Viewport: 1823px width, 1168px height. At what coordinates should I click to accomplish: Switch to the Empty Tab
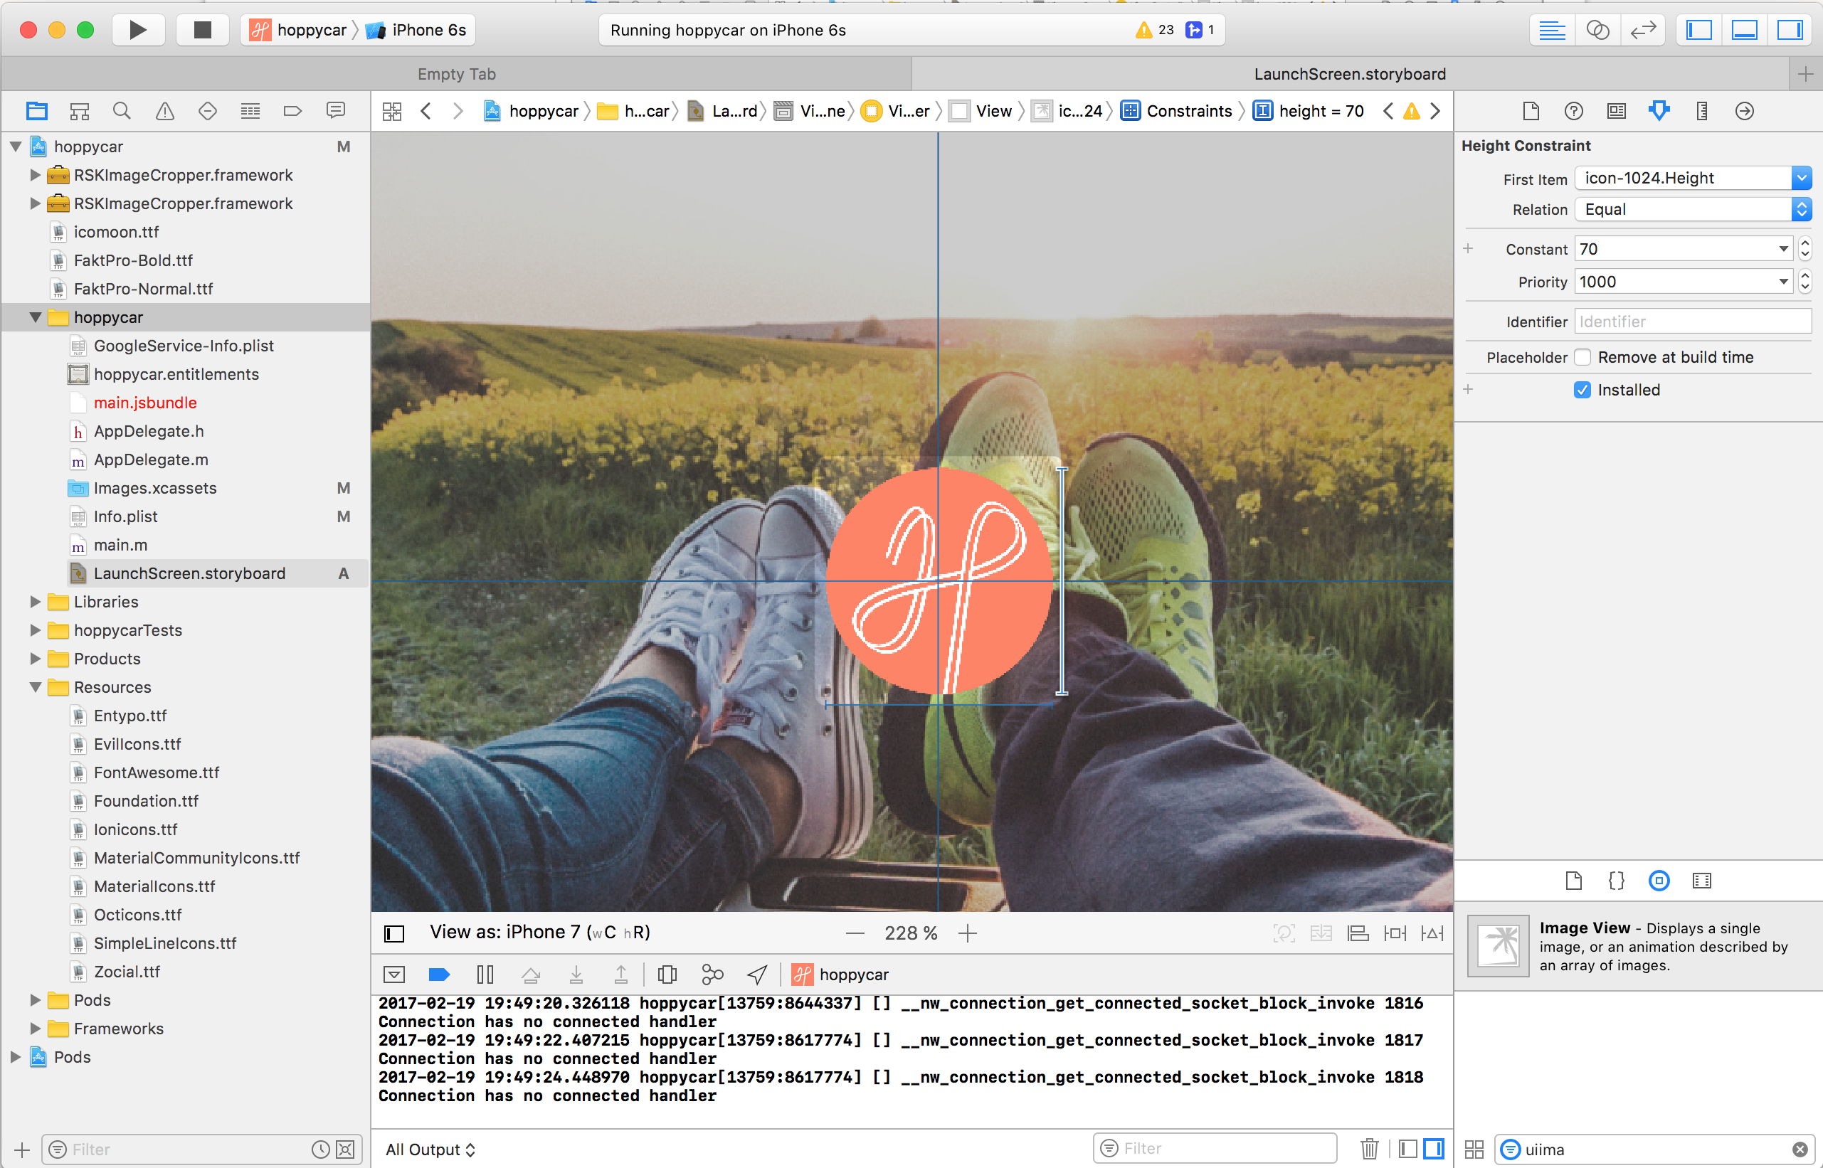click(x=456, y=74)
